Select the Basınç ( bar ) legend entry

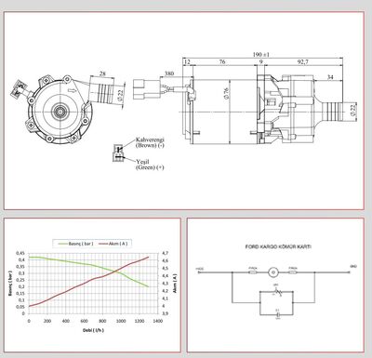click(x=76, y=244)
